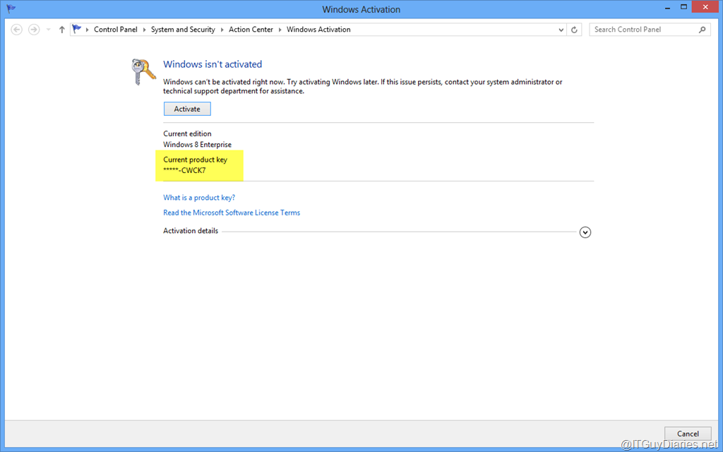Click the 'Current product key' label
Screen dimensions: 723x452
pos(195,160)
